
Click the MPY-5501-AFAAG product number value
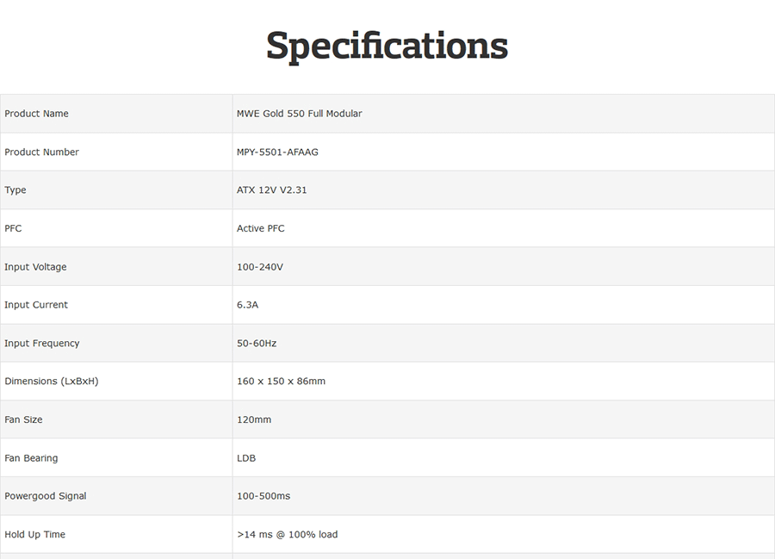pyautogui.click(x=277, y=152)
